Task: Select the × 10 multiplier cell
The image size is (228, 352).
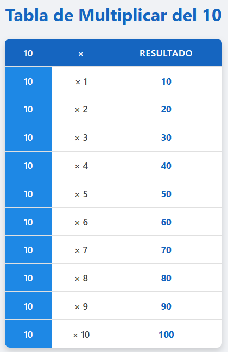Action: [x=81, y=334]
